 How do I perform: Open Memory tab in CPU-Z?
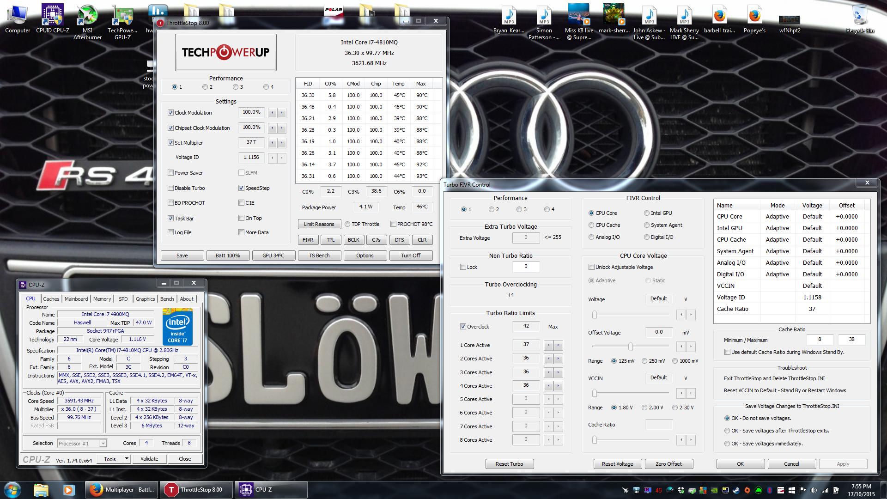pos(102,299)
